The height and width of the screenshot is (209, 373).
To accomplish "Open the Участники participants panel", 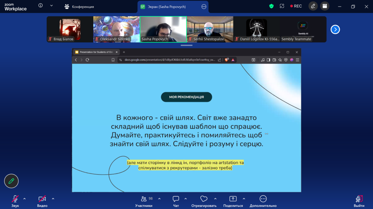I will [x=144, y=201].
